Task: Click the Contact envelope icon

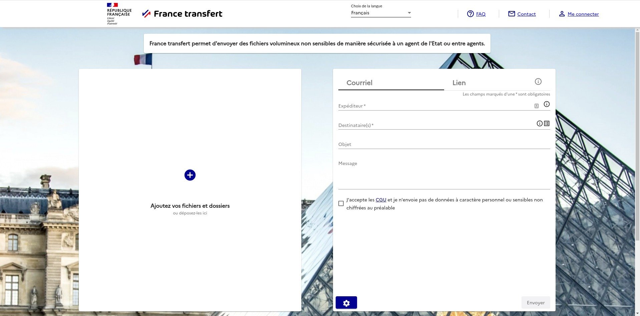Action: coord(512,14)
